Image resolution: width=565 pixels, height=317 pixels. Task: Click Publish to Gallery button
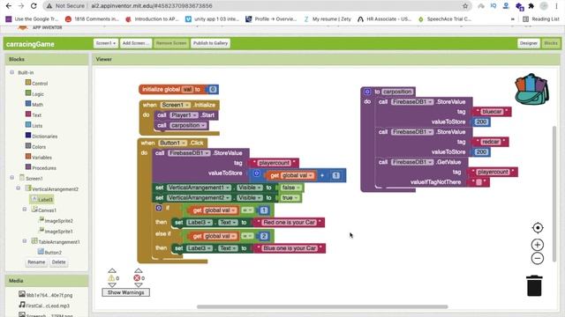(210, 43)
